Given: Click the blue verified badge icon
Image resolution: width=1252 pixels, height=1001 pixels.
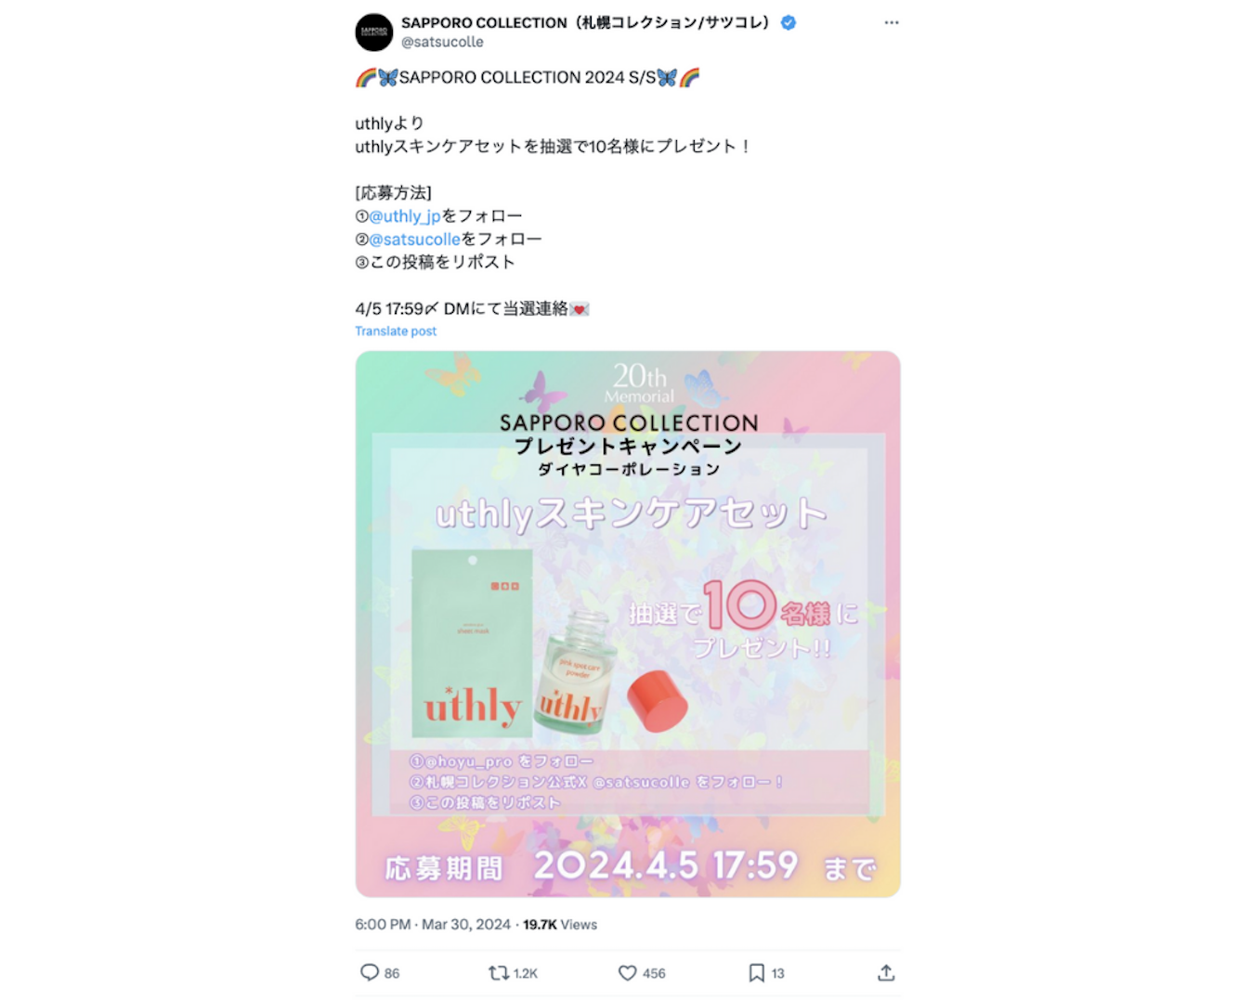Looking at the screenshot, I should 789,22.
